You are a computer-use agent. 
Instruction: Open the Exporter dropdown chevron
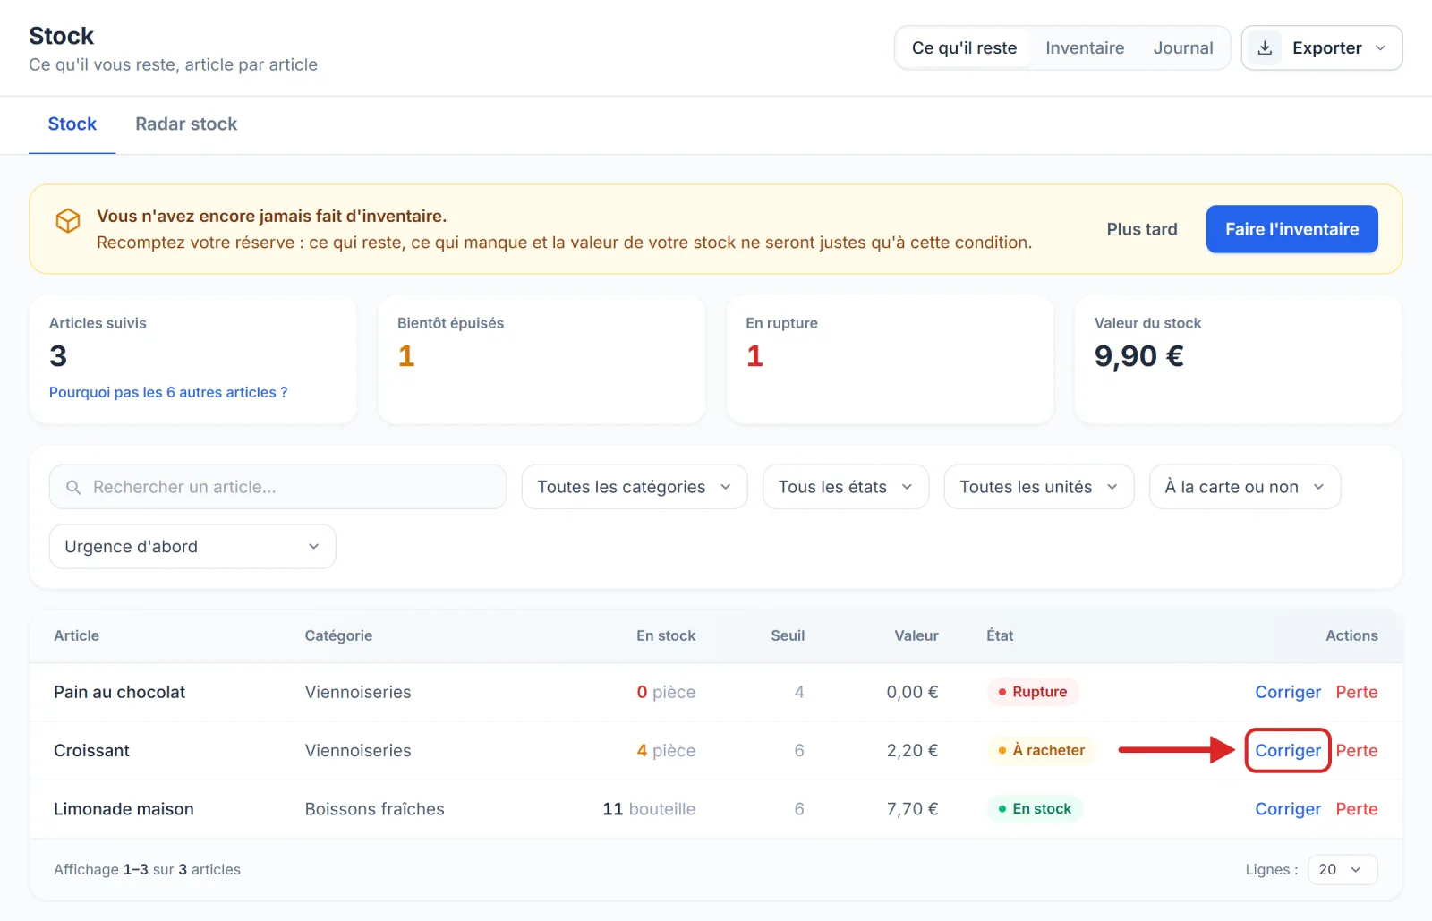(x=1380, y=48)
